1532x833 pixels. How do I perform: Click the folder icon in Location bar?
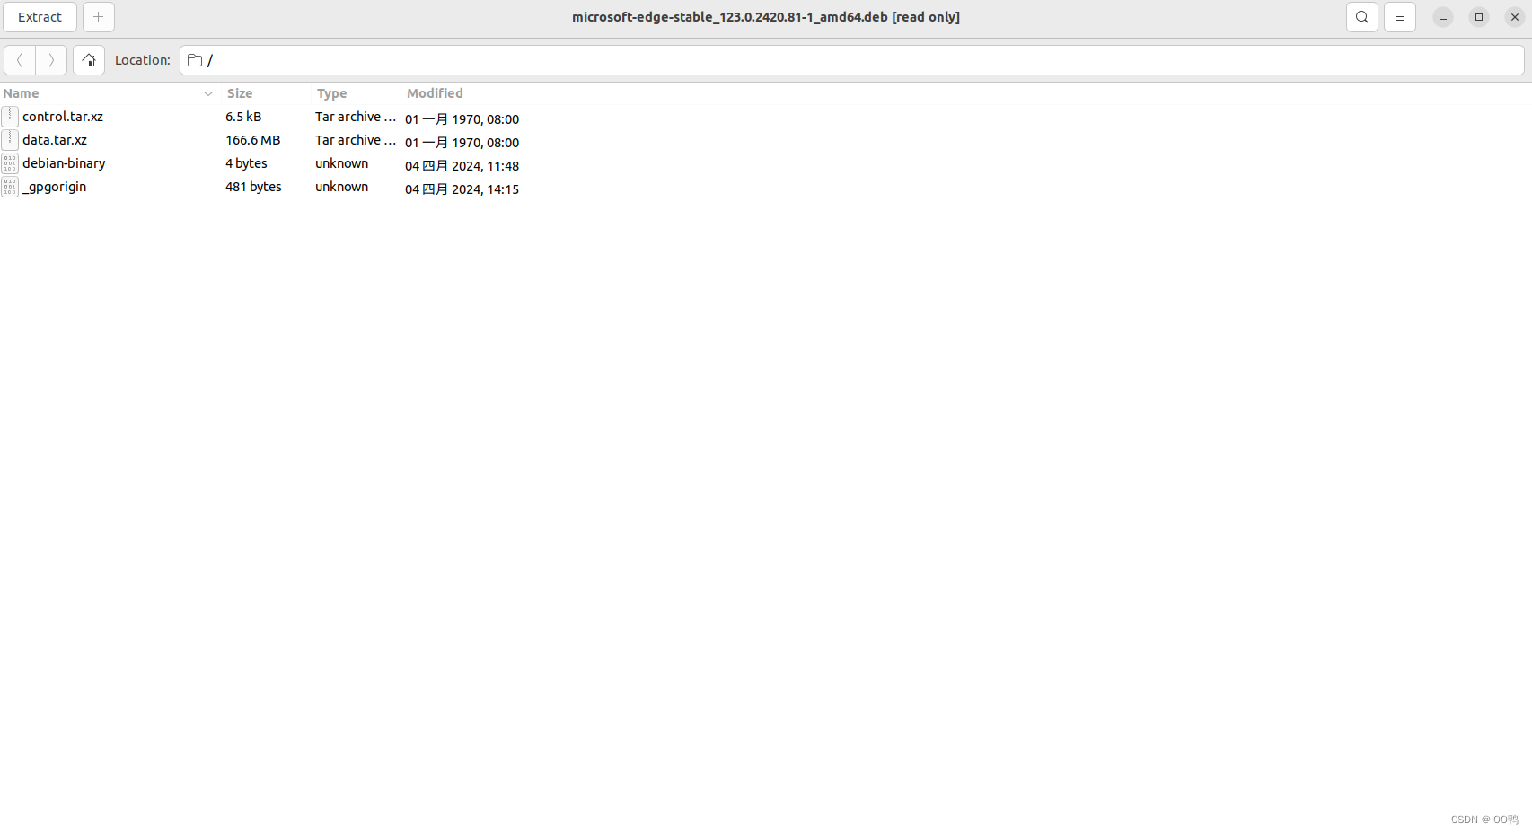[x=195, y=60]
